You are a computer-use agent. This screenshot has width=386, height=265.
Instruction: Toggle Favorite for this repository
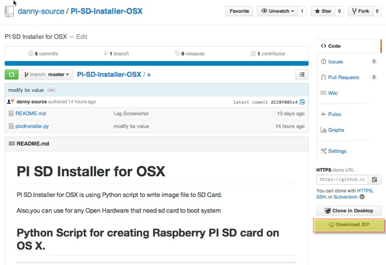coord(239,11)
